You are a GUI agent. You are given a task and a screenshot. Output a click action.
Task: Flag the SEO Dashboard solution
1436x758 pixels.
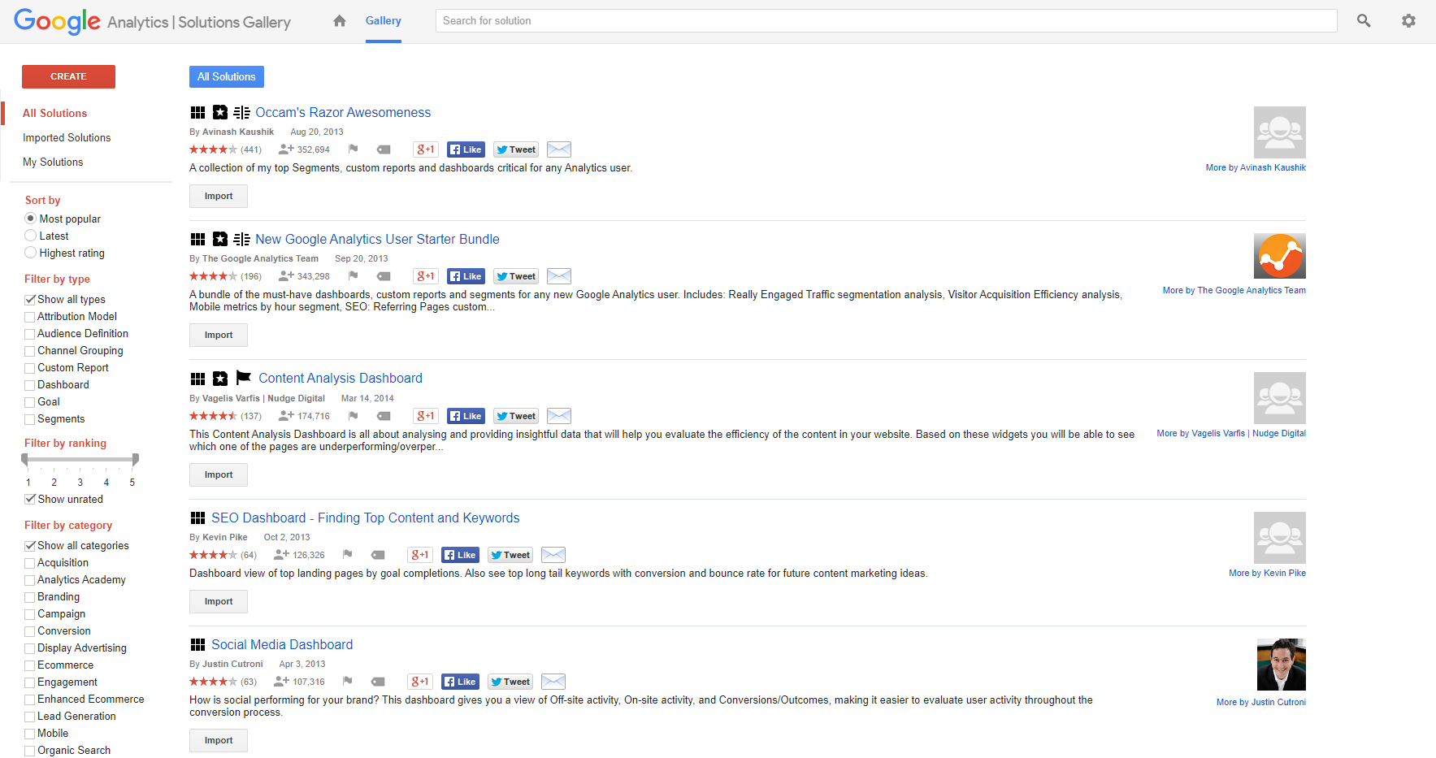[x=348, y=555]
